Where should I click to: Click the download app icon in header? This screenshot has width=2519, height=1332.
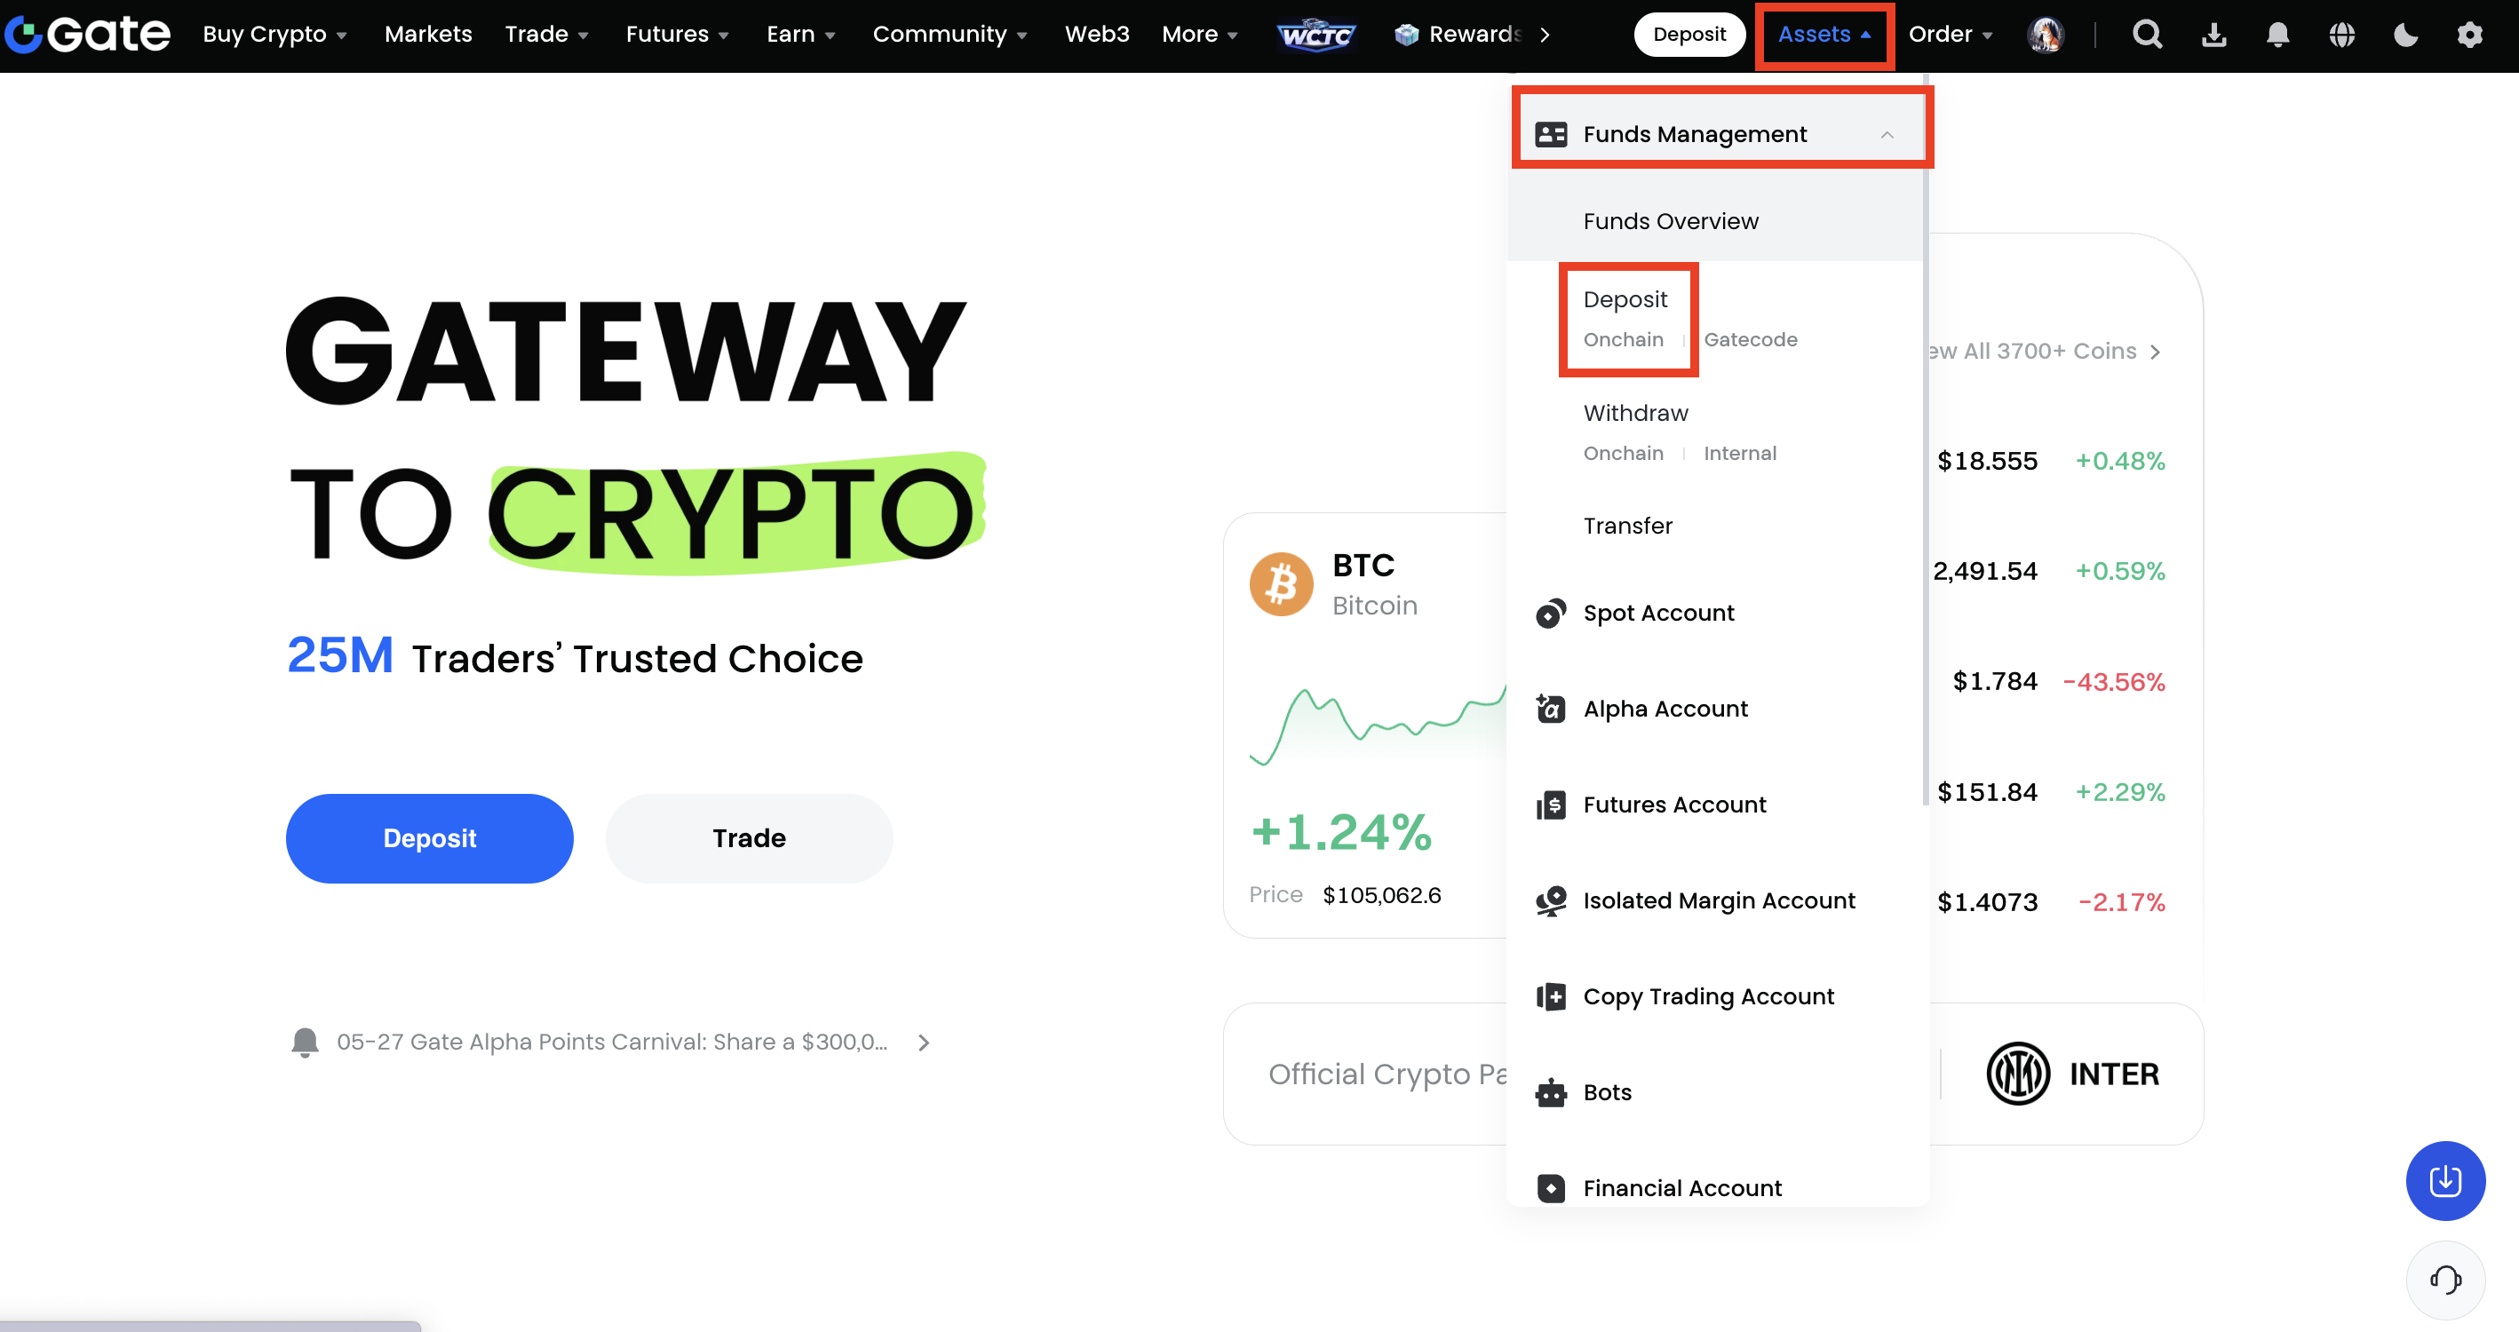pos(2214,36)
